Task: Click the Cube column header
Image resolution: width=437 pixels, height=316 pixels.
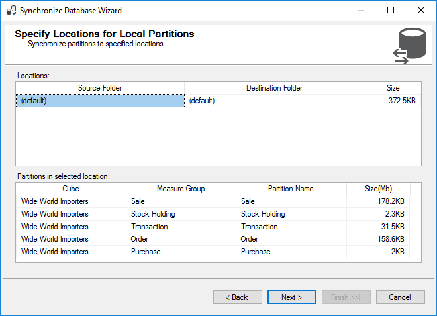Action: coord(71,189)
